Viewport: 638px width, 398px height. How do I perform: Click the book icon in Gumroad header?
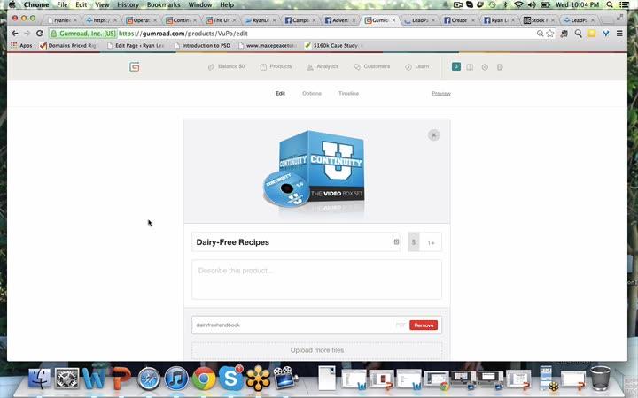click(470, 67)
